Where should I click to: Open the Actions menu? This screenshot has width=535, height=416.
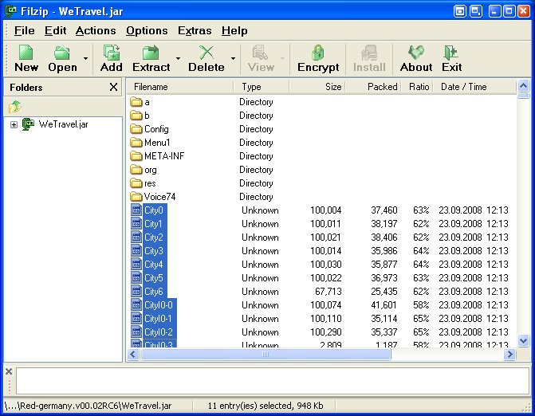[x=96, y=31]
